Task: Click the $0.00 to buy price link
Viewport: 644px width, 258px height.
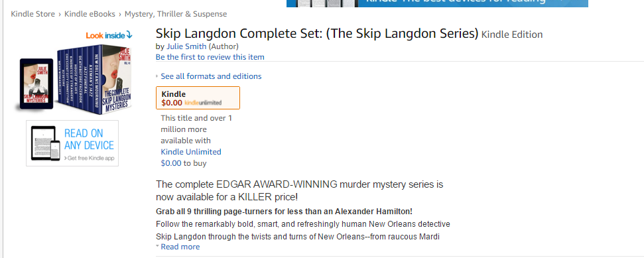Action: pos(171,163)
